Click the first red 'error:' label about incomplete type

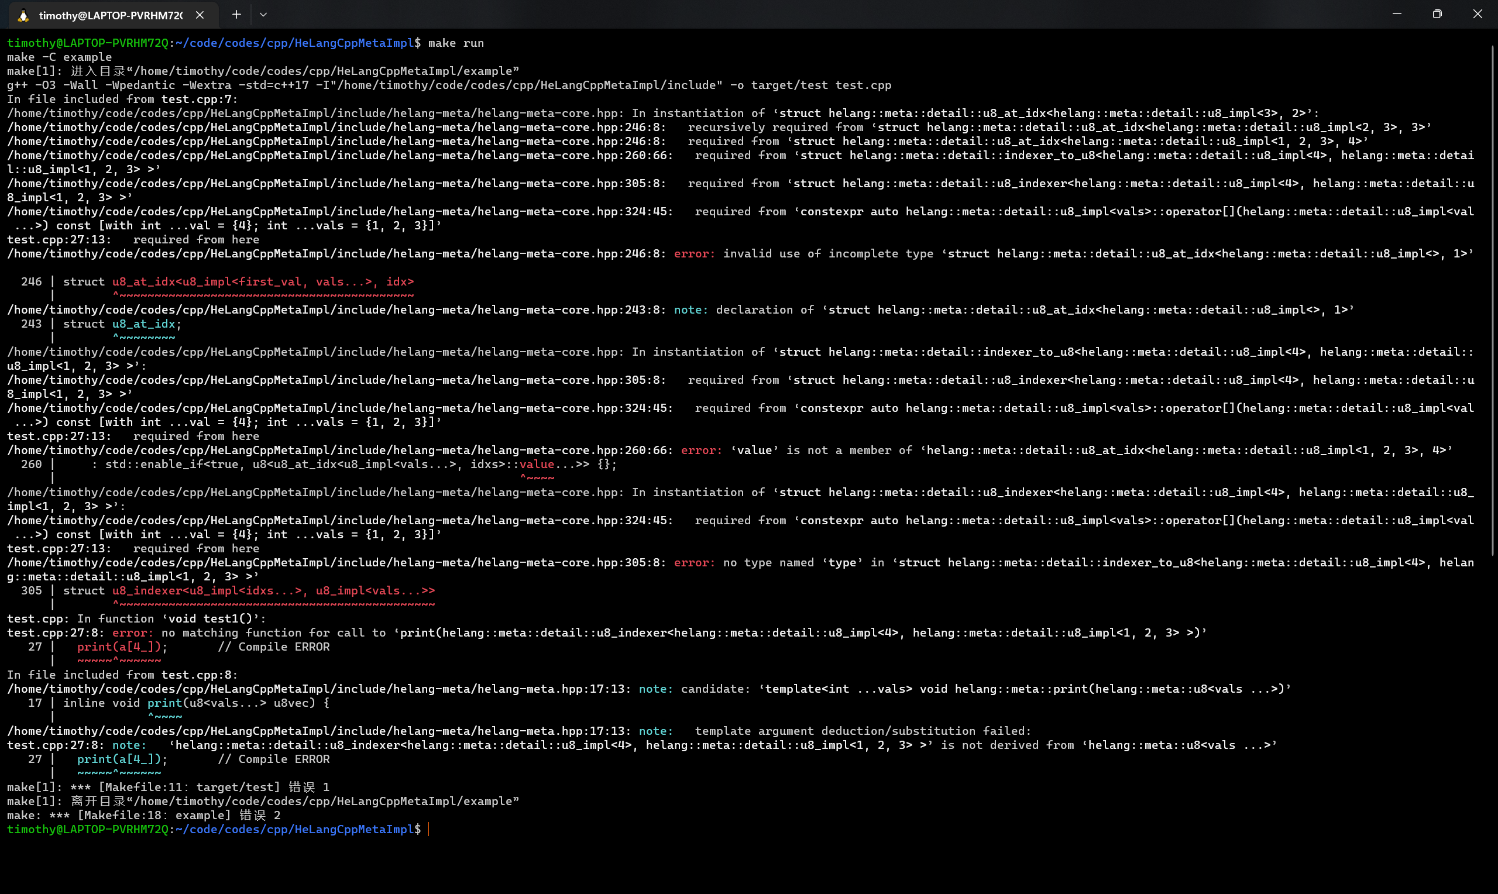[x=694, y=253]
